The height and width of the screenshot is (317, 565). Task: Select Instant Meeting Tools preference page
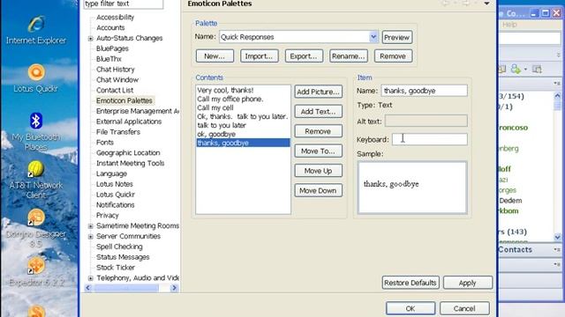(x=130, y=163)
